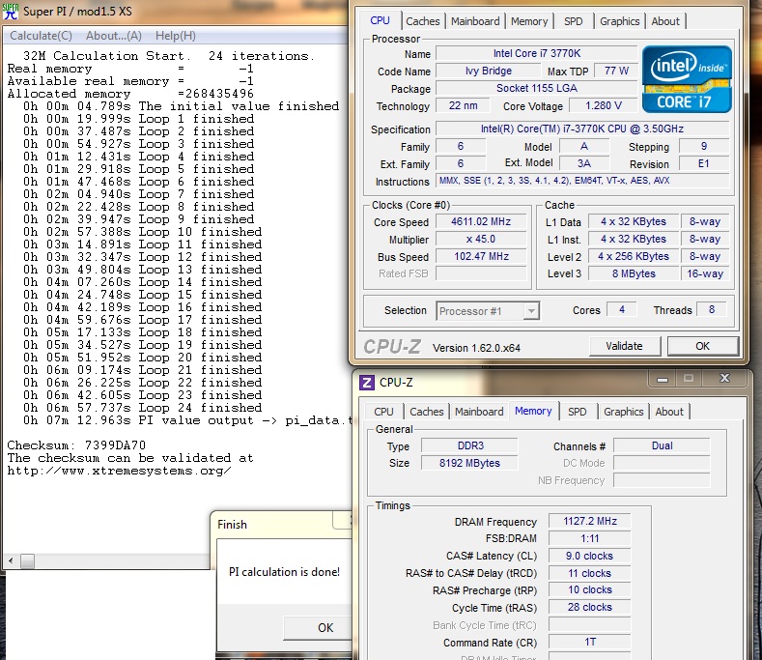The image size is (762, 660).
Task: Open SPD tab in lower CPU-Z window
Action: (578, 412)
